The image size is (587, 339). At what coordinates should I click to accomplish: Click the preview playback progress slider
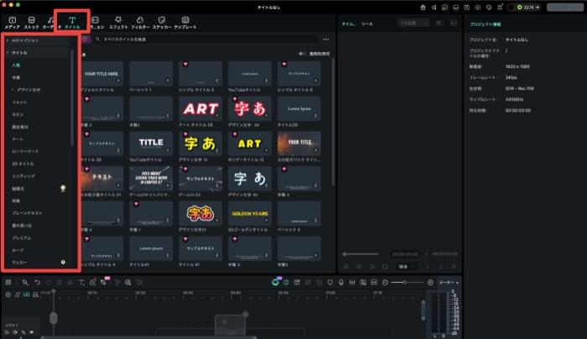coord(361,254)
